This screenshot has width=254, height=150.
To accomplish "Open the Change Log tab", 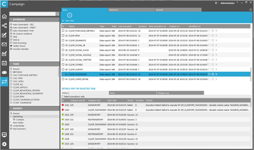I will 180,93.
